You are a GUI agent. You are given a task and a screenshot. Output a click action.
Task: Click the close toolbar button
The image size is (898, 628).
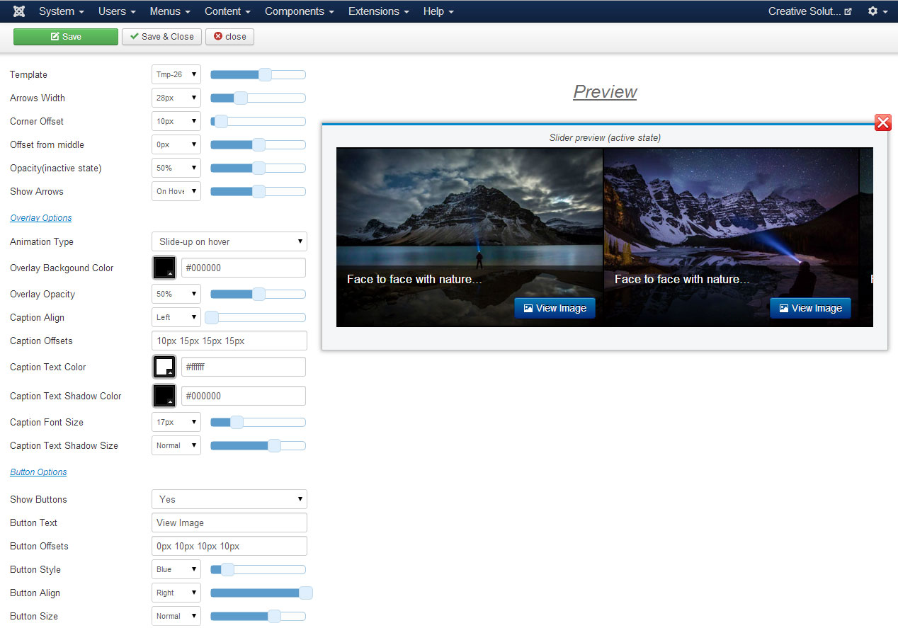(x=229, y=37)
